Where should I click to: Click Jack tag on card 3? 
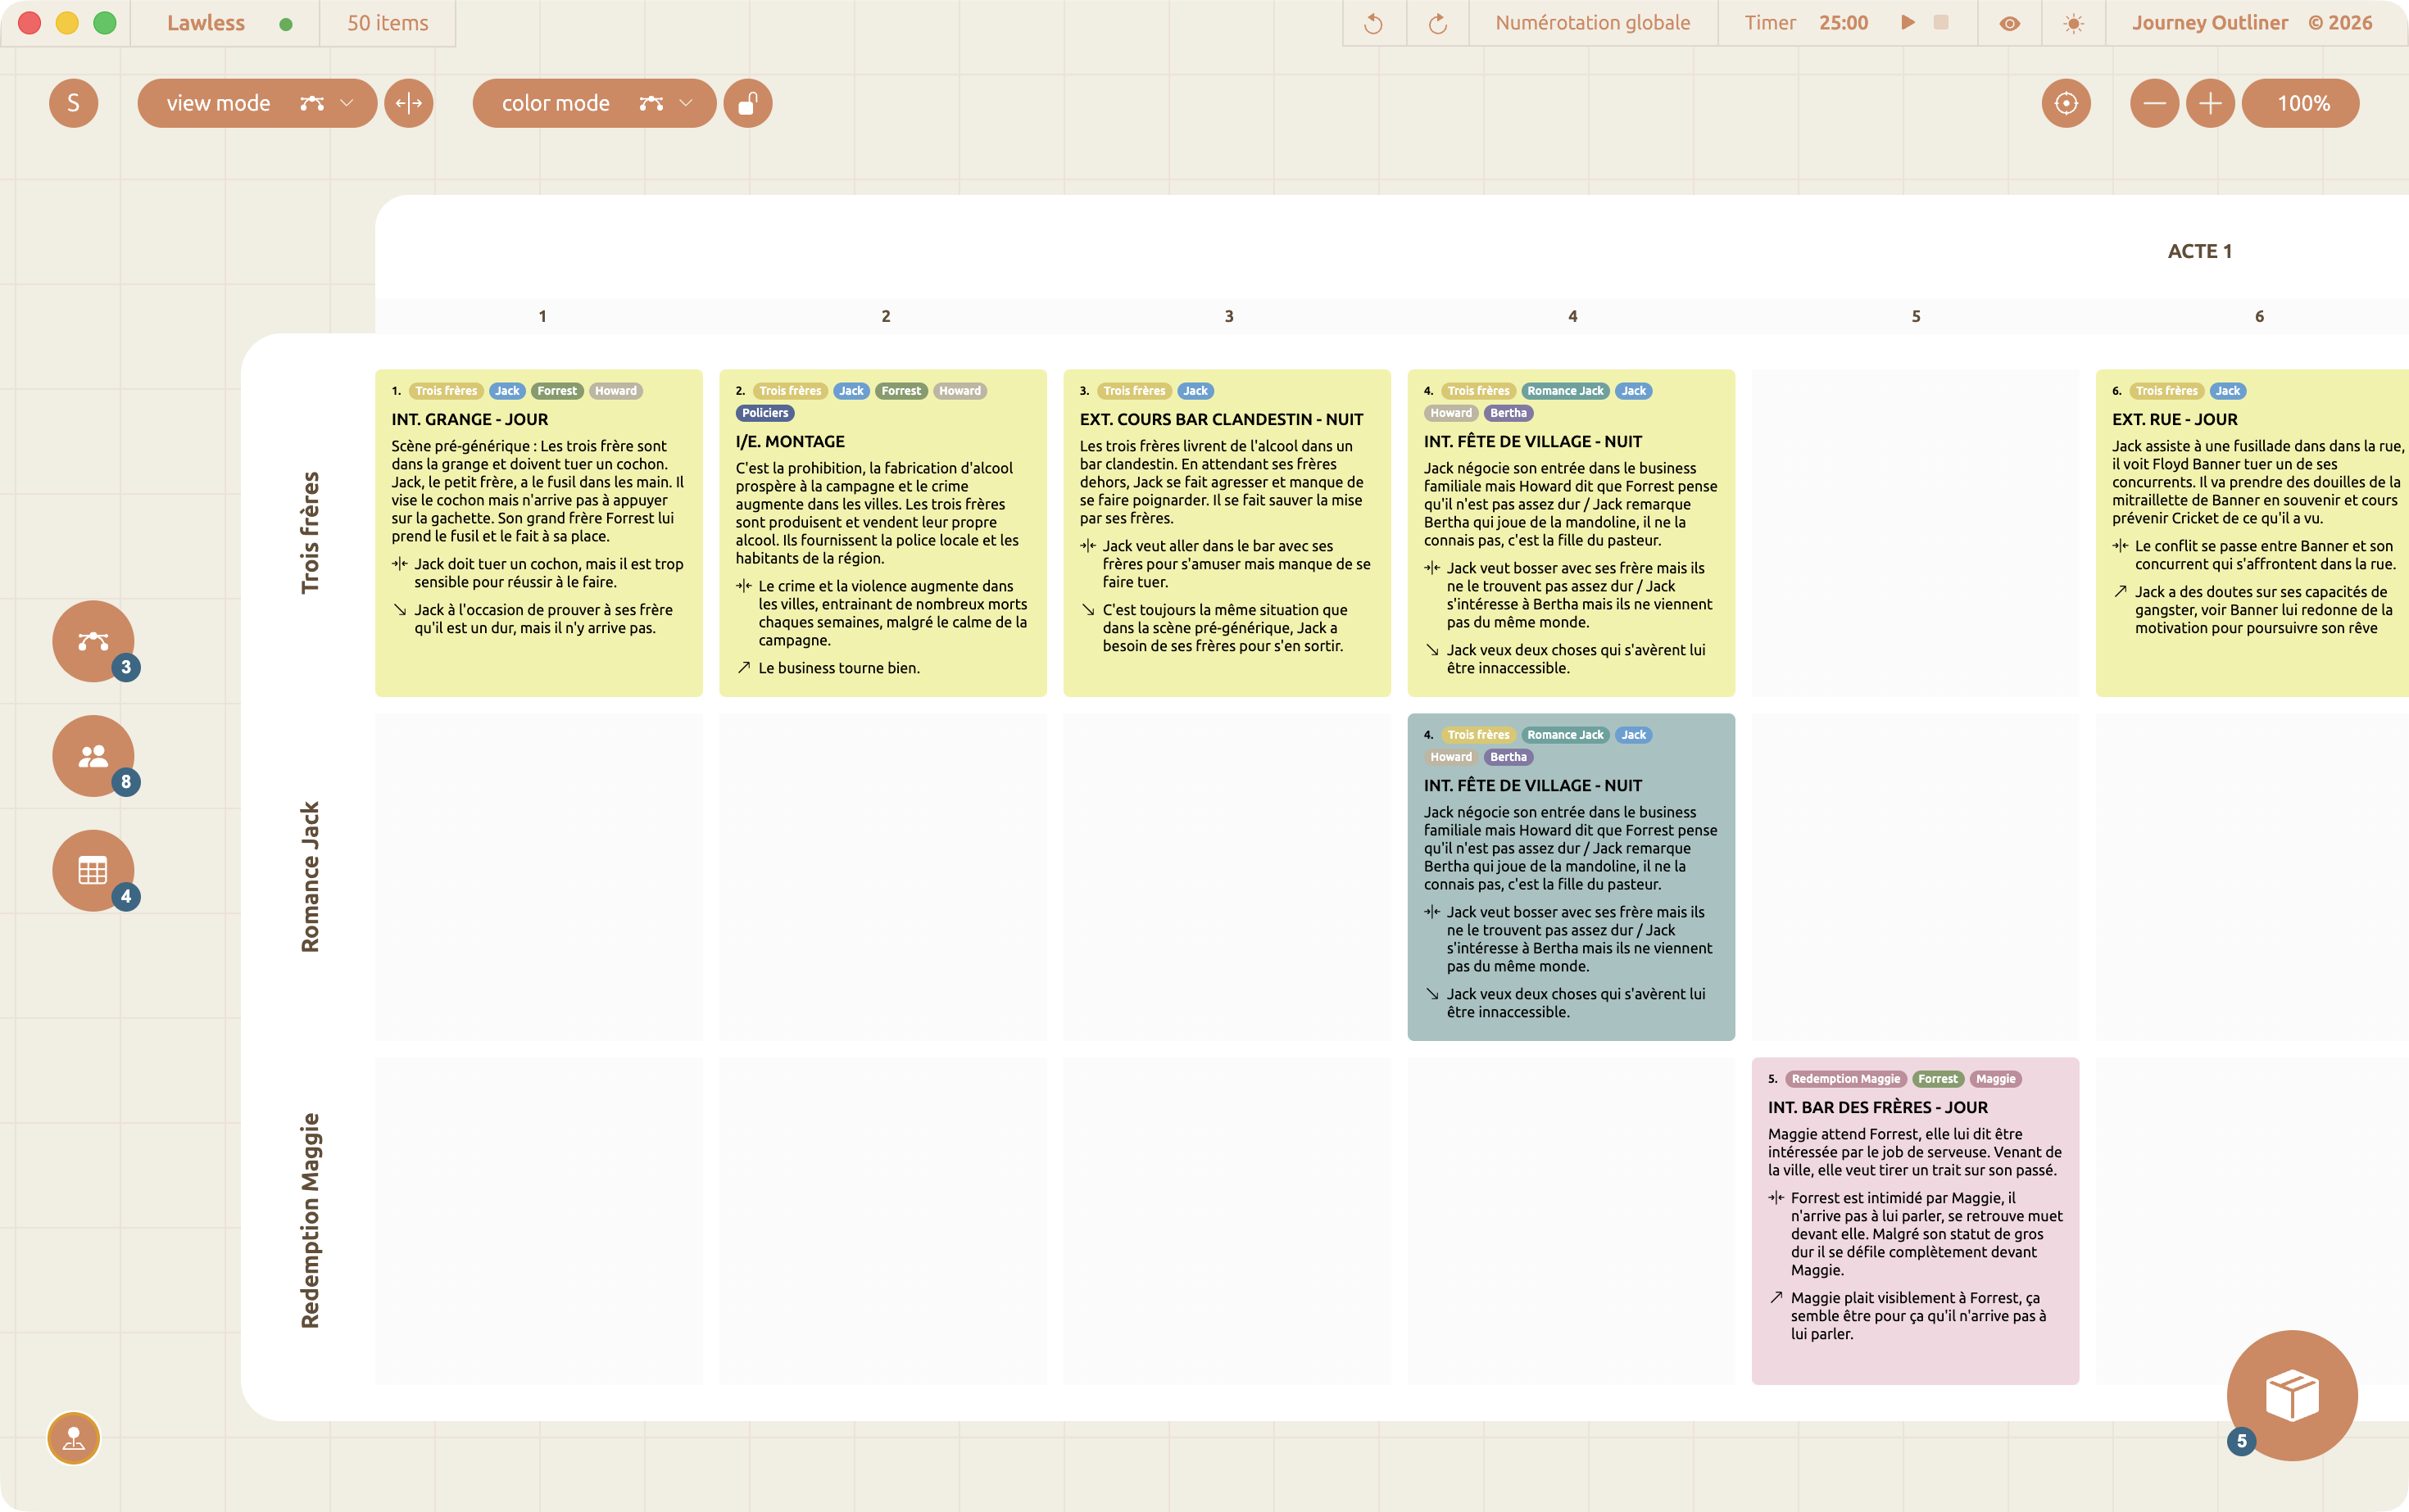pyautogui.click(x=1195, y=391)
